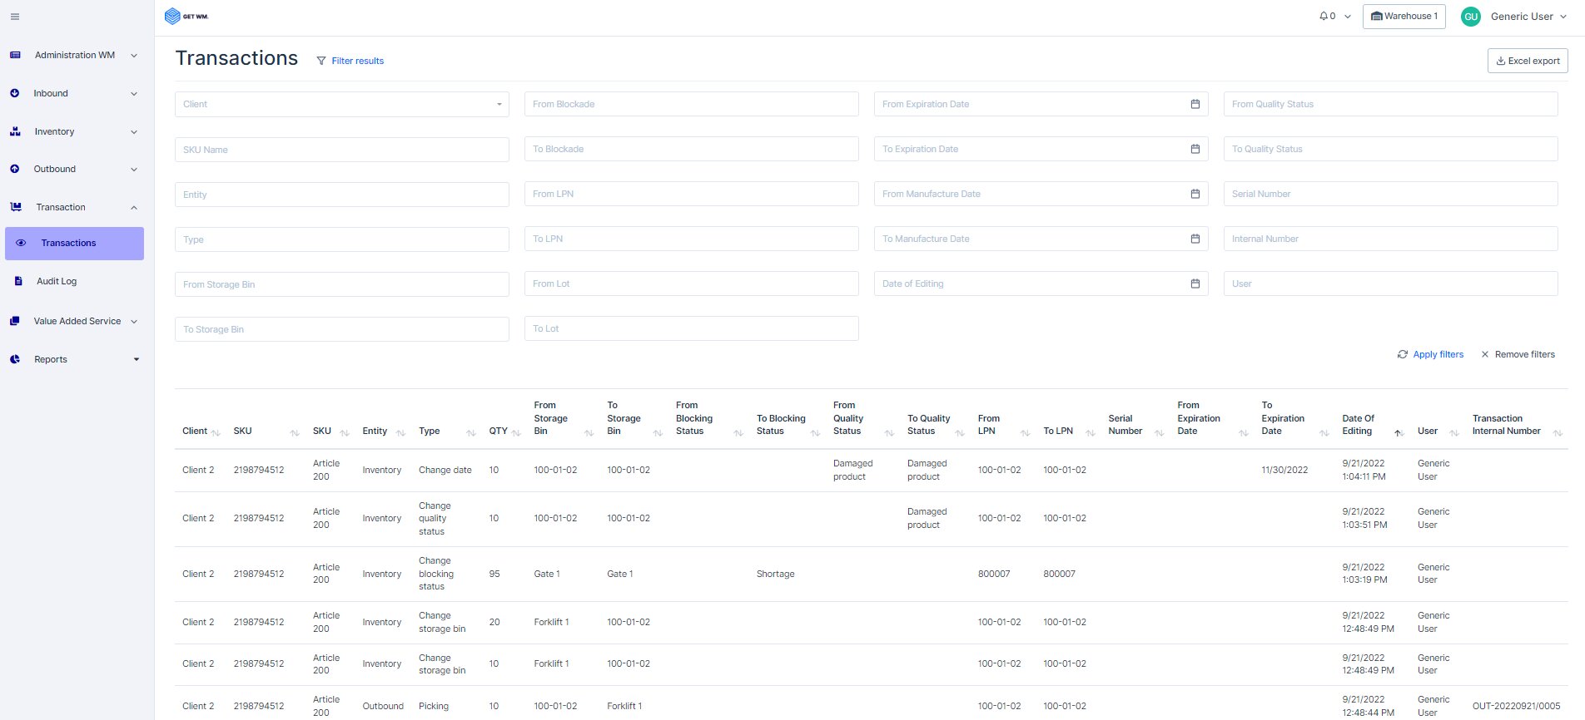Open the Audit Log page
The width and height of the screenshot is (1585, 720).
click(x=57, y=281)
